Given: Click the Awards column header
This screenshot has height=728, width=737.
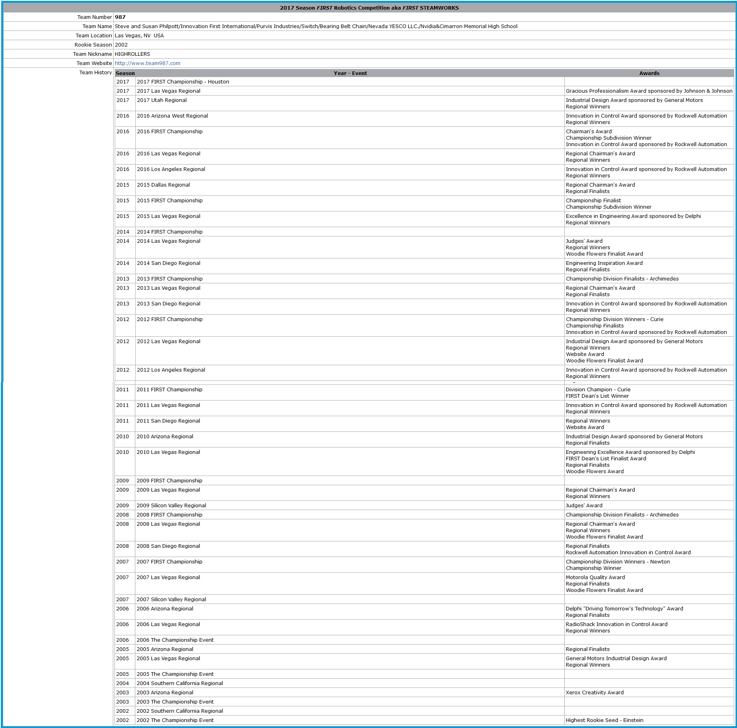Looking at the screenshot, I should [649, 73].
